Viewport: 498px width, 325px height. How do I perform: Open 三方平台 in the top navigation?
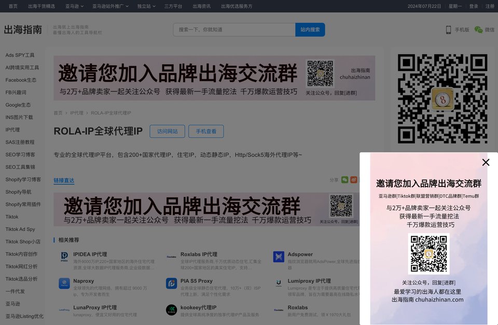point(173,6)
